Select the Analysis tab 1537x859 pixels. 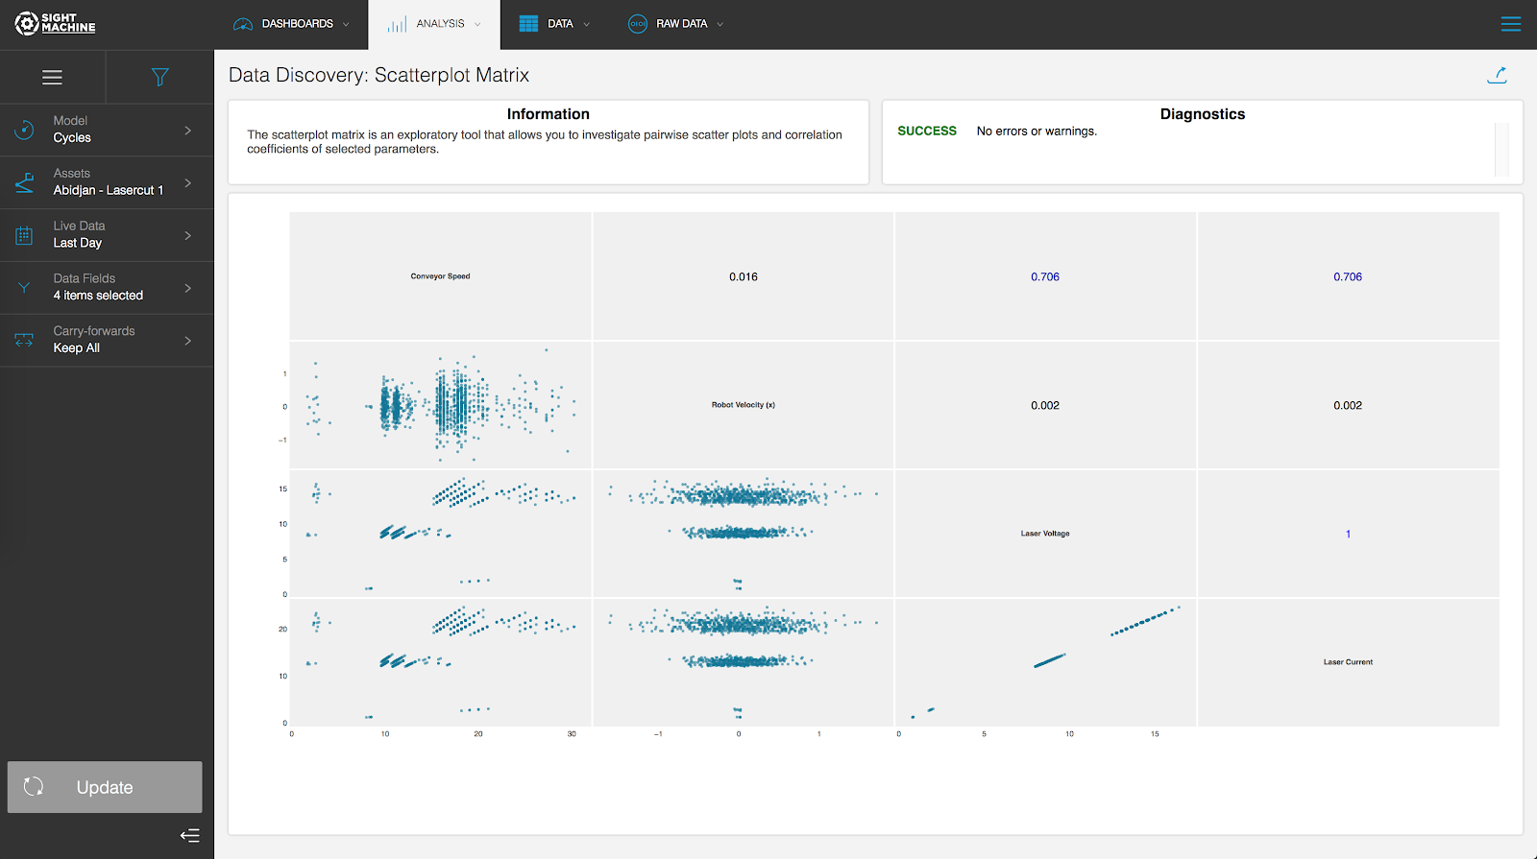point(434,24)
